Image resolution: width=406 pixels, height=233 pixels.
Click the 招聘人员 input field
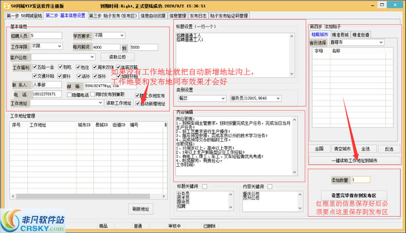click(46, 35)
